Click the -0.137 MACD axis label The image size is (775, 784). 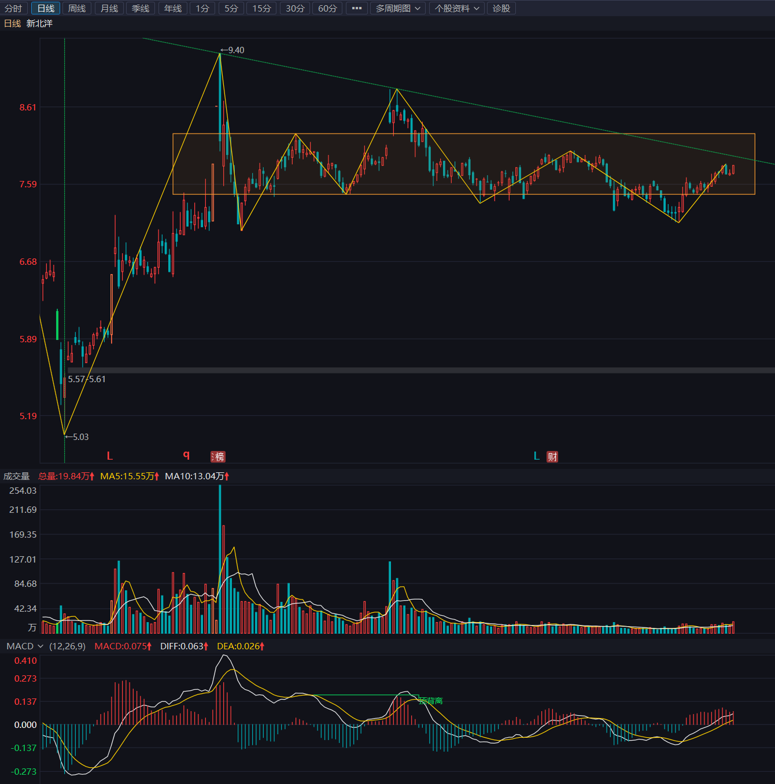[x=24, y=748]
